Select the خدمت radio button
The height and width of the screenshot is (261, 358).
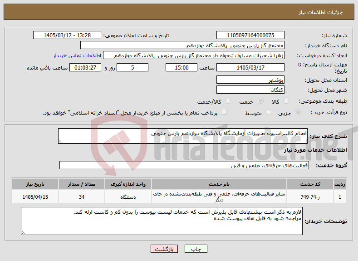[x=260, y=101]
